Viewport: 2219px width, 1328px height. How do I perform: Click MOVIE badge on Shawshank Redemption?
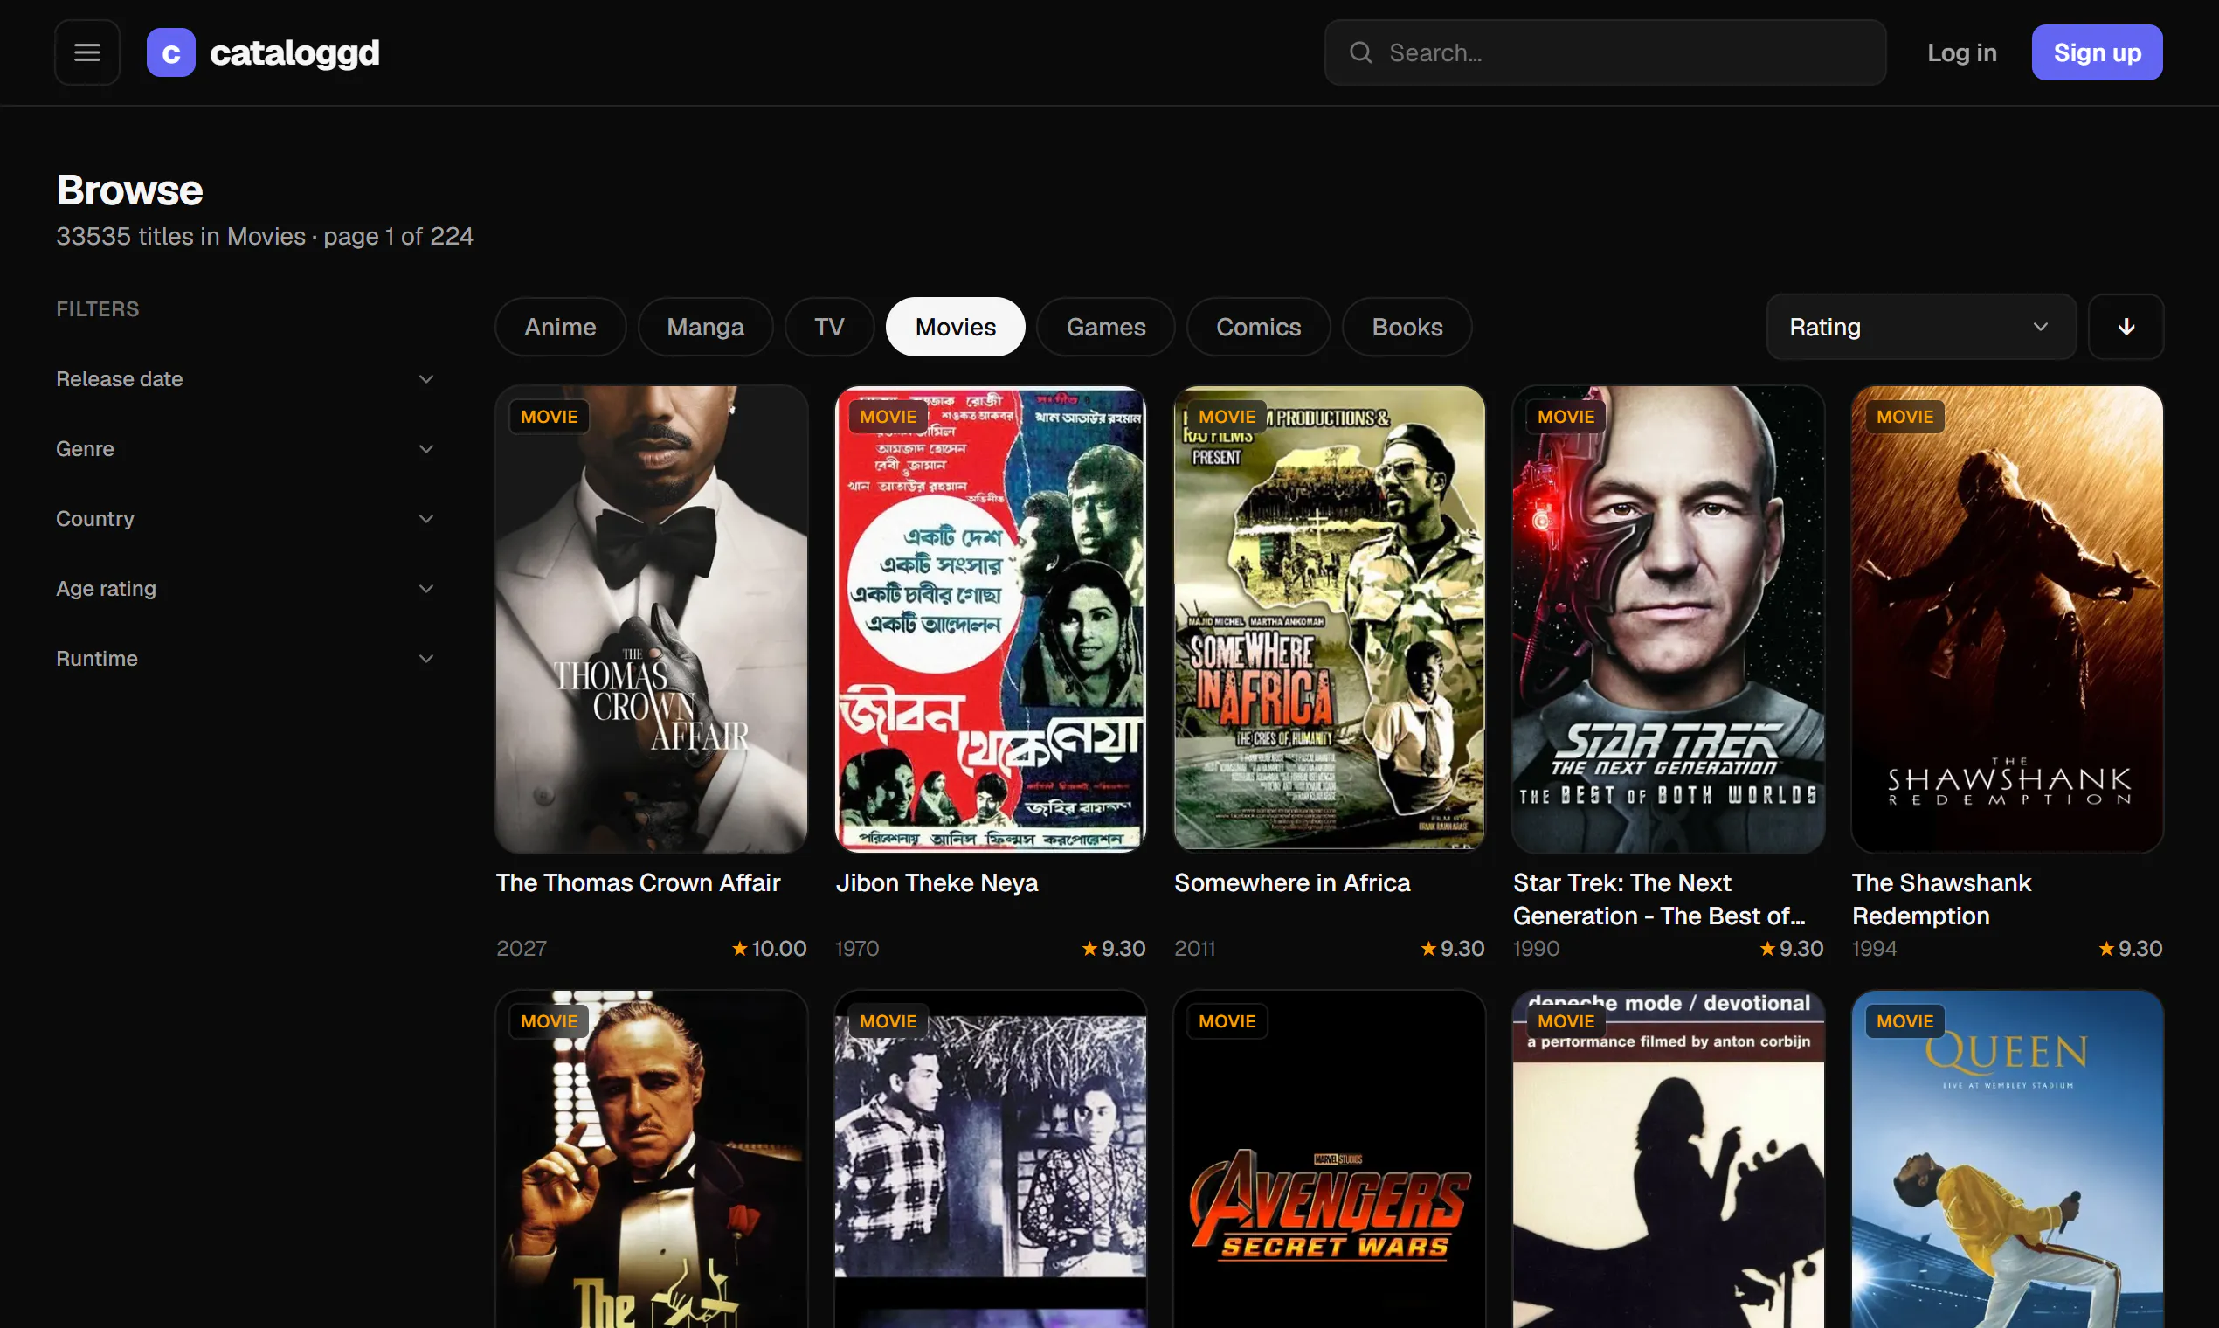coord(1905,416)
